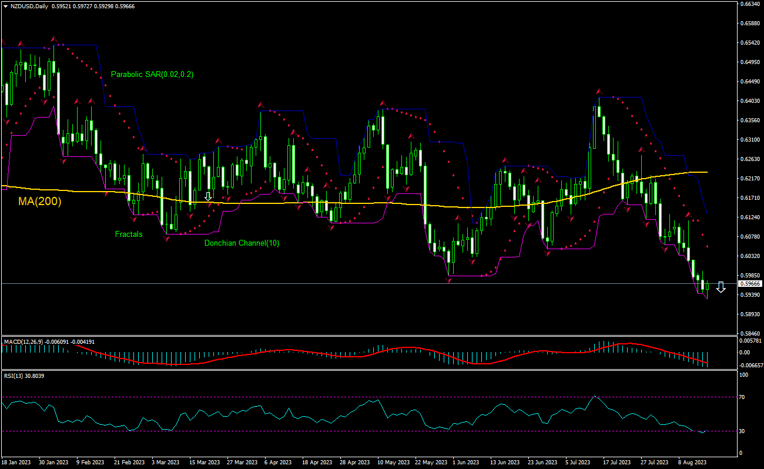Select the RSI 70 level label
This screenshot has height=469, width=764.
[x=742, y=397]
